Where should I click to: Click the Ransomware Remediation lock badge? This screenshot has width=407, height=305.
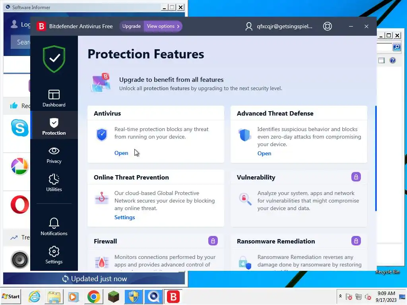pos(356,241)
